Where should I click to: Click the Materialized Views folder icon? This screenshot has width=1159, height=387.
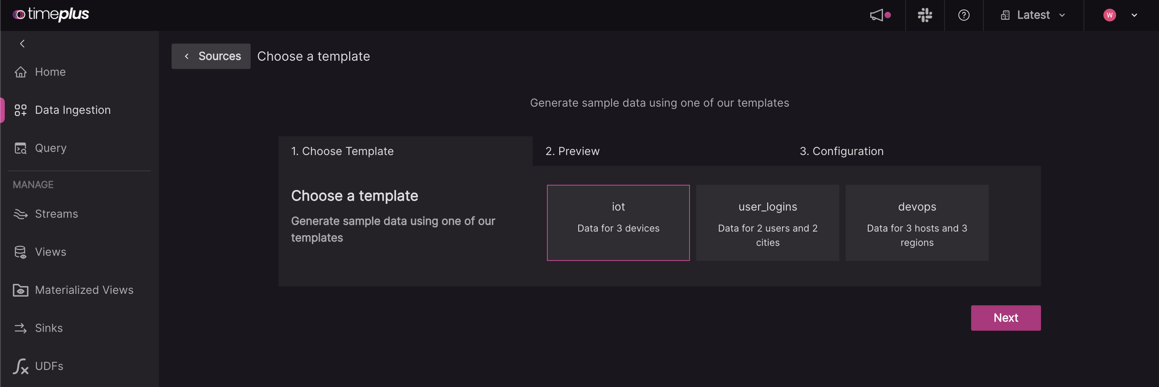pos(20,290)
